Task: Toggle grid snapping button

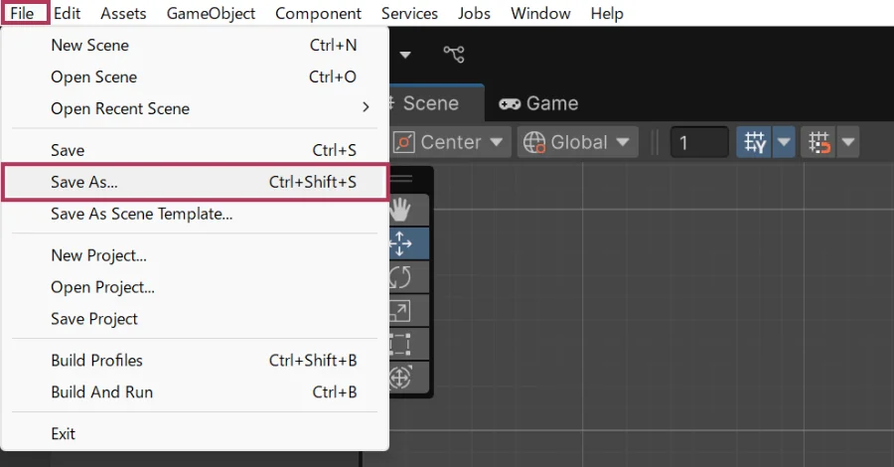Action: point(753,142)
